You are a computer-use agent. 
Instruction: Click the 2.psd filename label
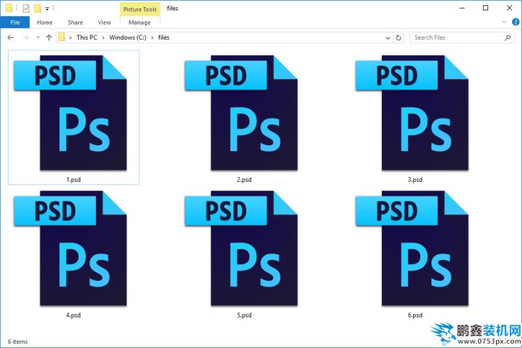[x=244, y=179]
